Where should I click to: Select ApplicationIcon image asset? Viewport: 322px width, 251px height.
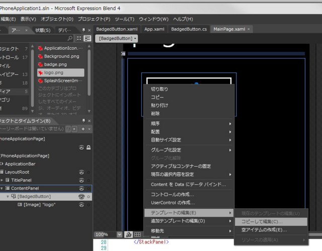[61, 48]
